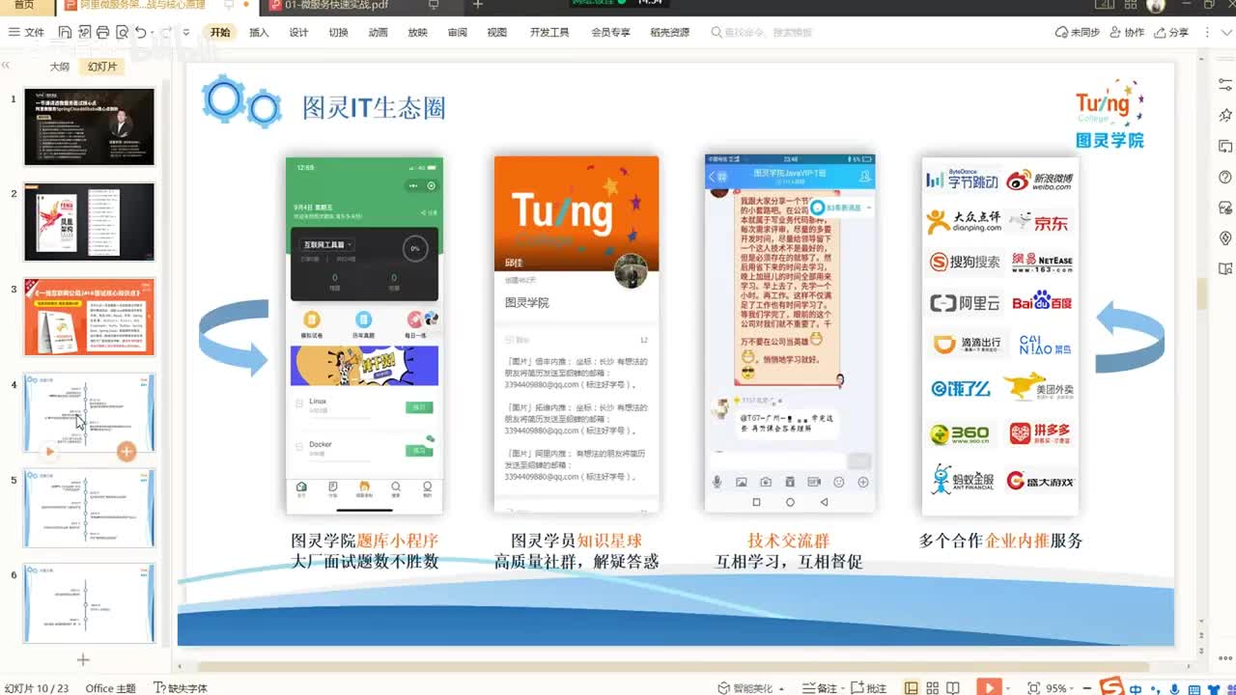Click the 协作 collaborate button
Viewport: 1236px width, 695px height.
click(1127, 32)
